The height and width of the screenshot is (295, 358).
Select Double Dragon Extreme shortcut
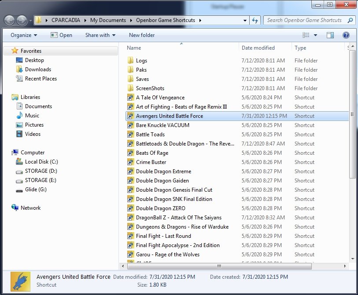point(237,171)
